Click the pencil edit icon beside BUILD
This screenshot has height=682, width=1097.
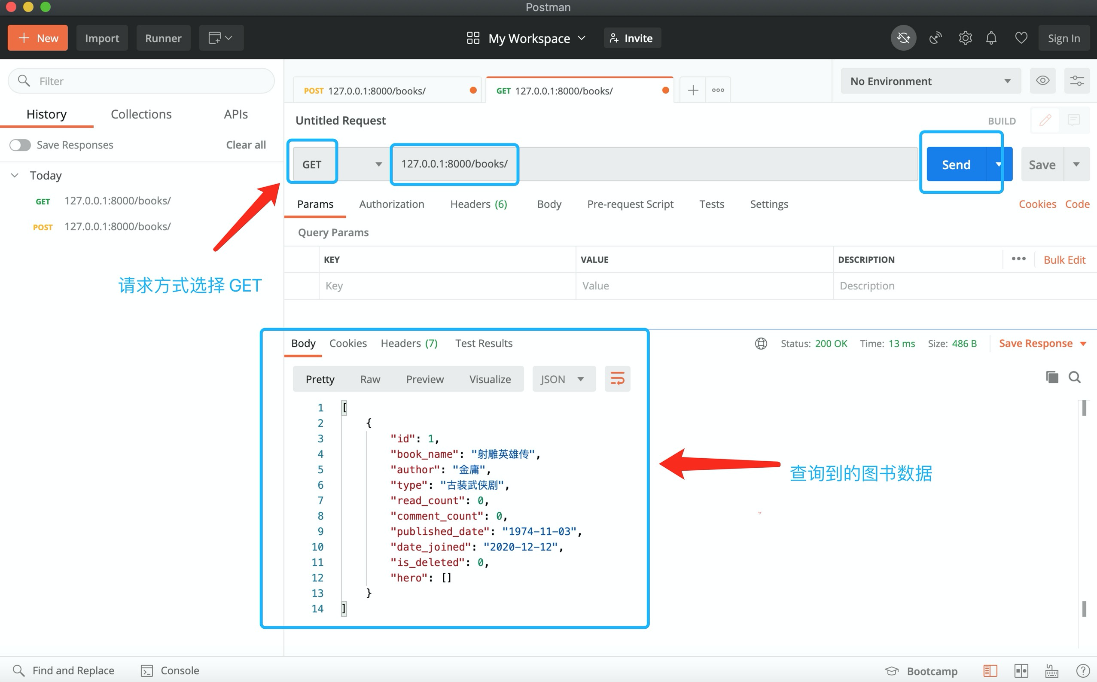pyautogui.click(x=1045, y=120)
